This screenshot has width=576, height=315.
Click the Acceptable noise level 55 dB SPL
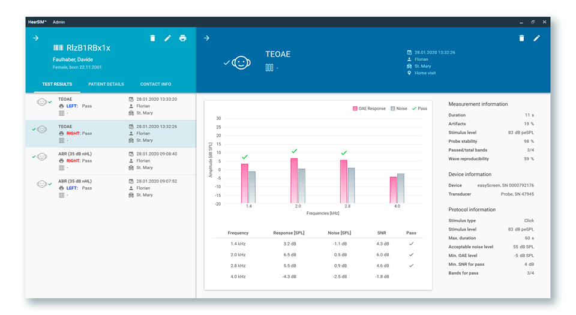click(523, 247)
